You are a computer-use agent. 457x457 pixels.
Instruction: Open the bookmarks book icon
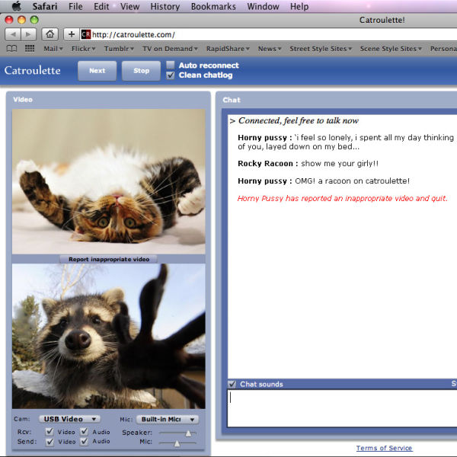point(12,49)
